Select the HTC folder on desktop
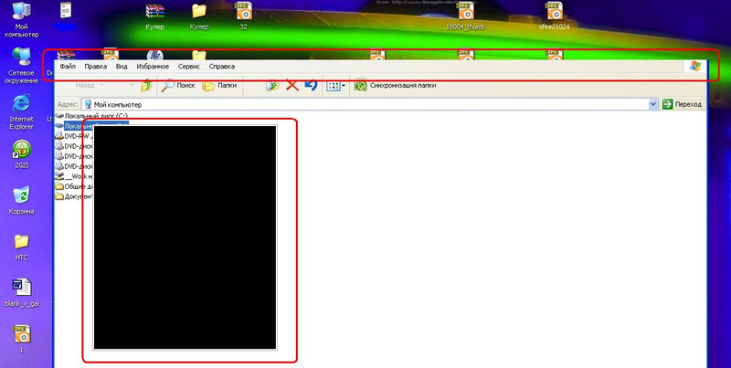 pyautogui.click(x=21, y=247)
